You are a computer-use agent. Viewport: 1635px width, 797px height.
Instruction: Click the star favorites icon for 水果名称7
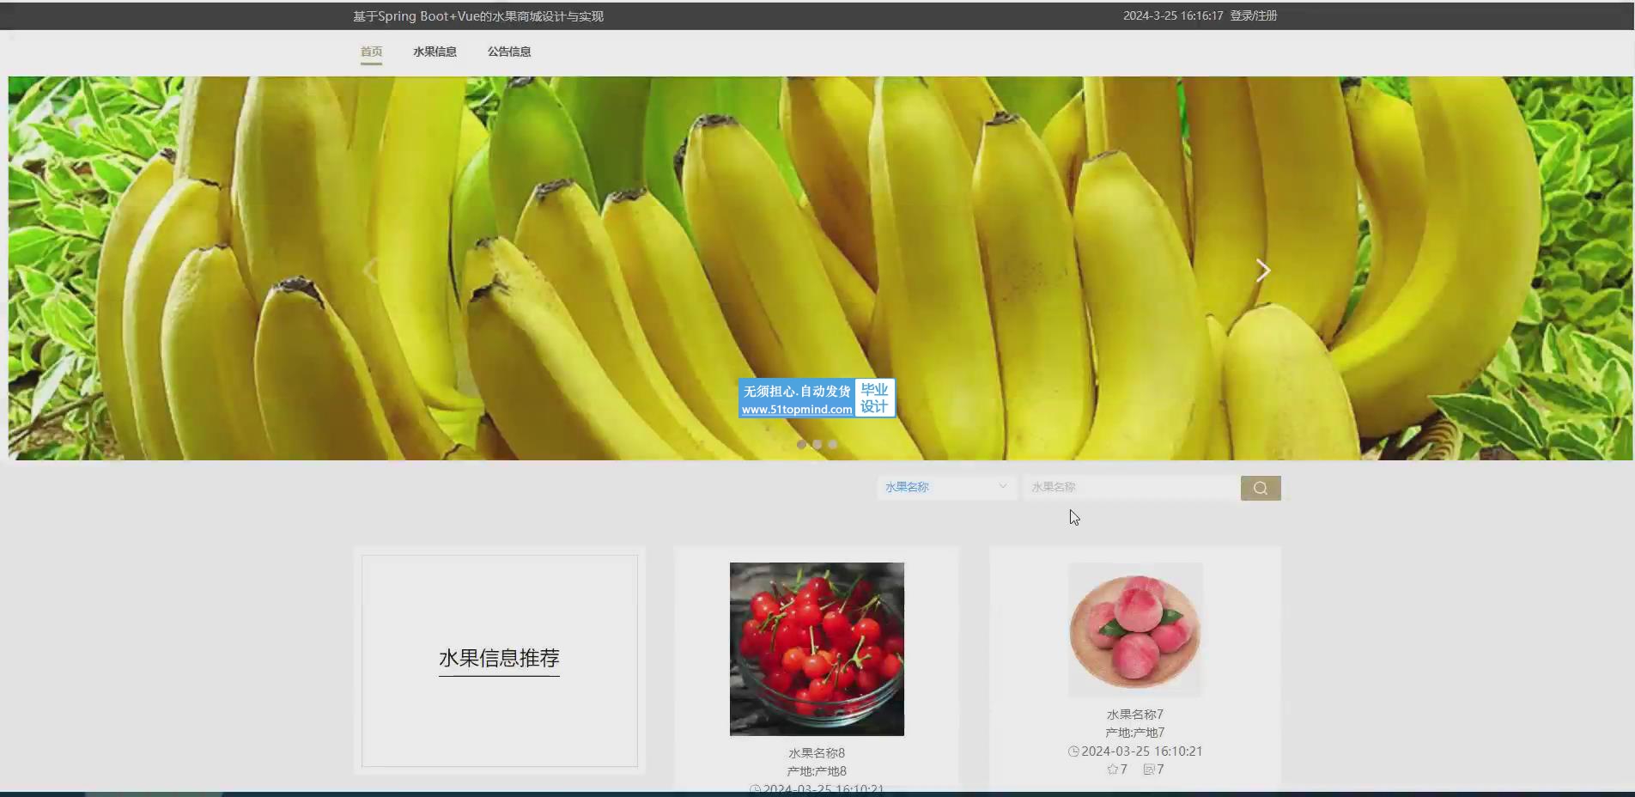[1112, 770]
